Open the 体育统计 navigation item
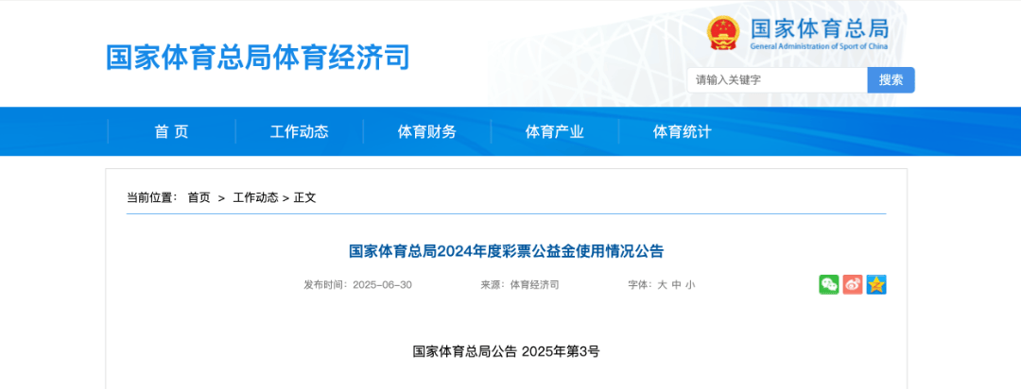Screen dimensions: 1021x389 click(683, 132)
